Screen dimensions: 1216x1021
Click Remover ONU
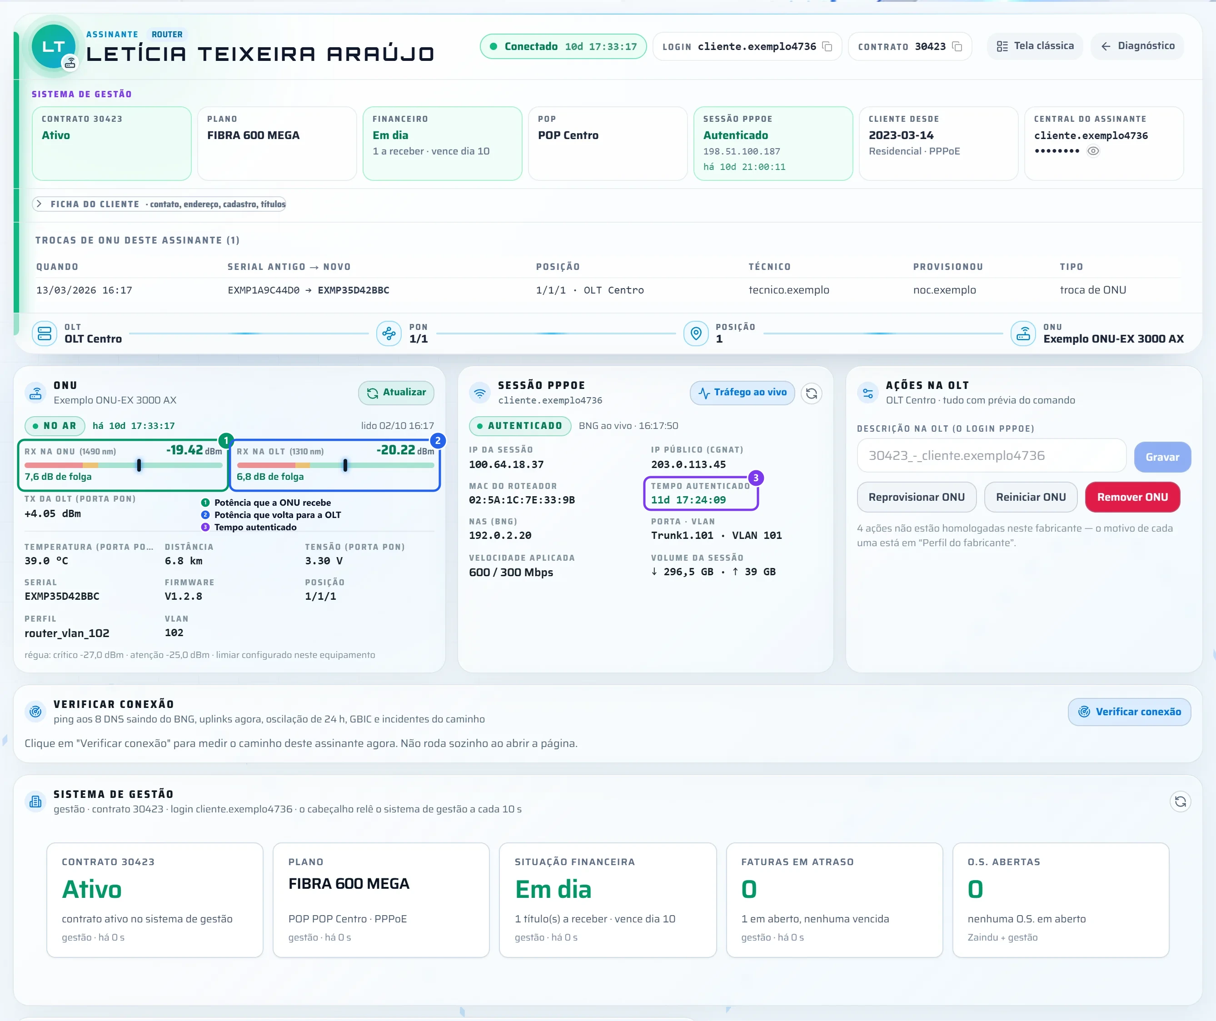point(1132,497)
